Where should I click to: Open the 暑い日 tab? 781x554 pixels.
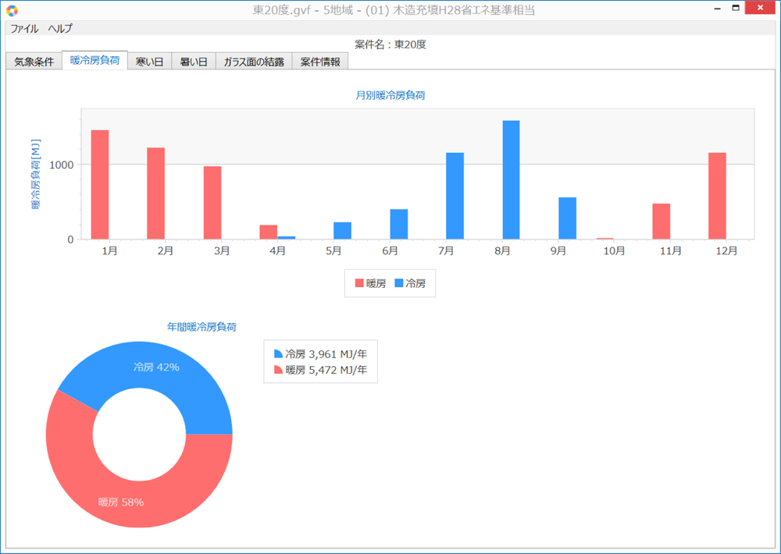point(193,62)
